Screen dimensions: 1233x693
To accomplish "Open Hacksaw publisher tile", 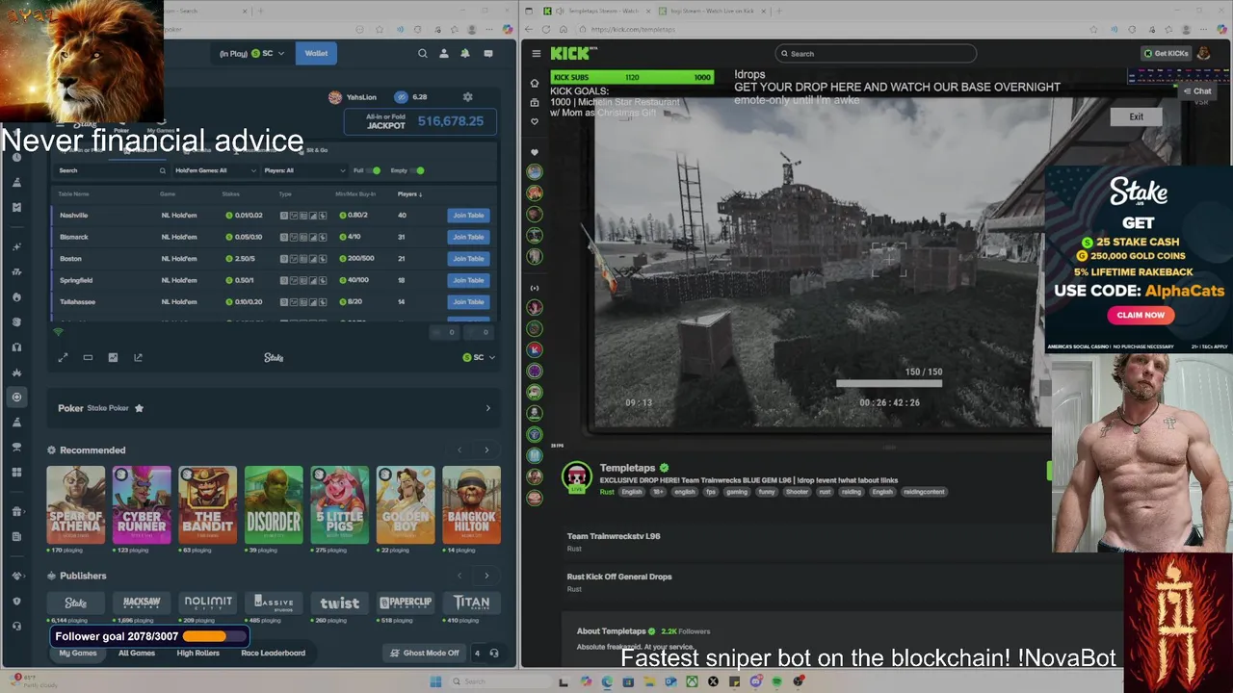I will click(142, 603).
